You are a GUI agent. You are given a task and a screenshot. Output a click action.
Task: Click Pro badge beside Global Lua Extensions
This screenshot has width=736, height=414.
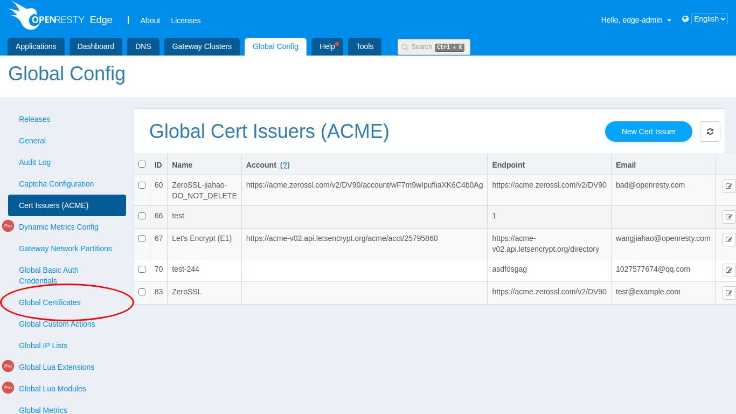(8, 367)
